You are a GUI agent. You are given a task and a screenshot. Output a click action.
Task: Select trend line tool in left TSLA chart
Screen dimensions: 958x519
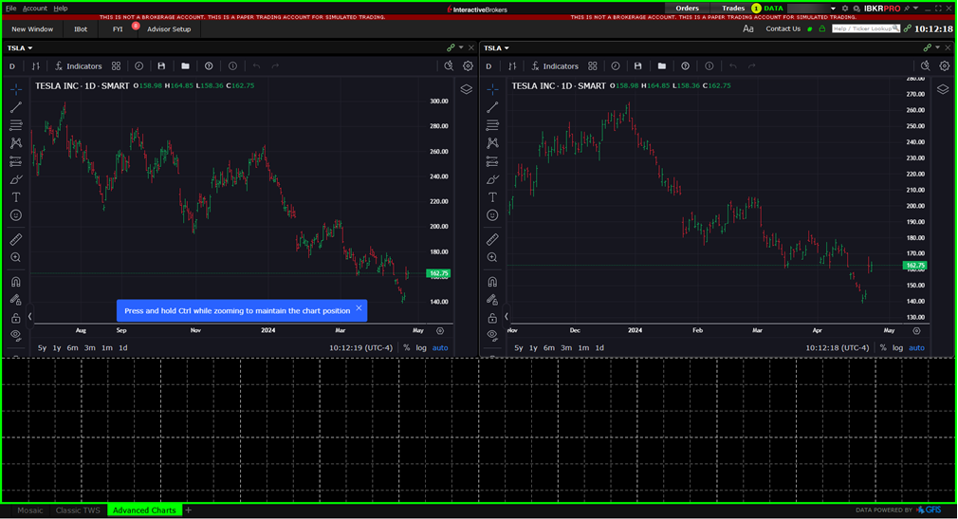[x=16, y=107]
